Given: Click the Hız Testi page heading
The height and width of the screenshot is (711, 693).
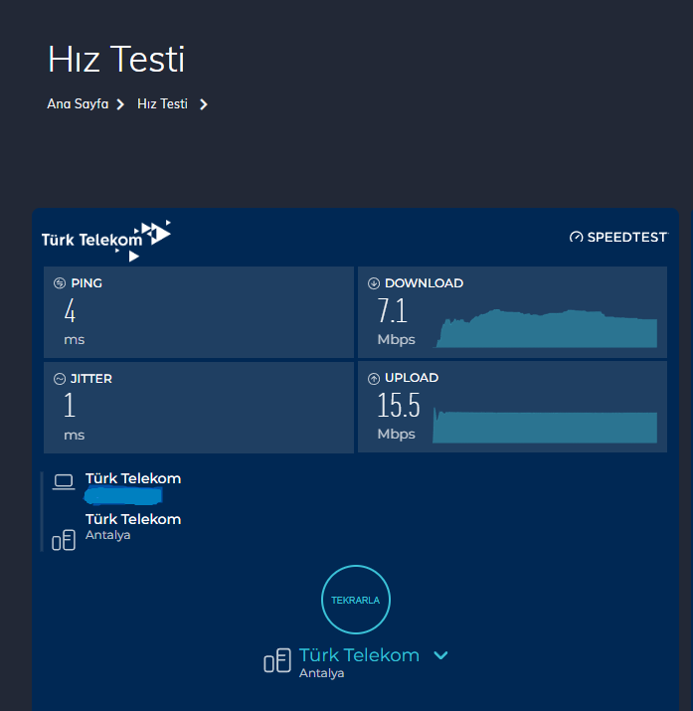Looking at the screenshot, I should pyautogui.click(x=116, y=59).
